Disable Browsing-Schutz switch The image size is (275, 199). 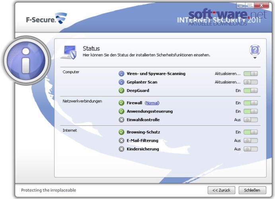[x=251, y=132]
